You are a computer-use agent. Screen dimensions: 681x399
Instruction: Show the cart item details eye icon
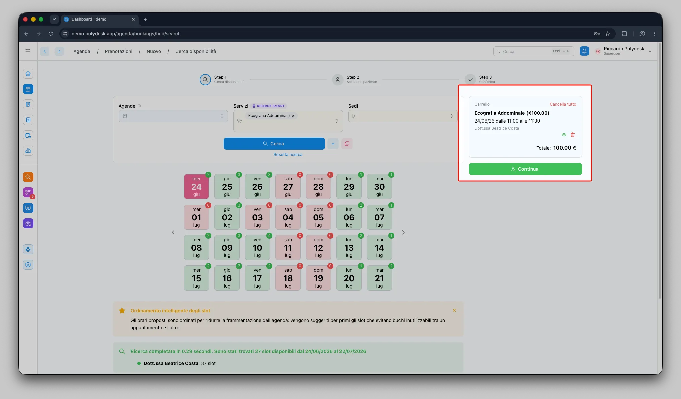(x=564, y=135)
